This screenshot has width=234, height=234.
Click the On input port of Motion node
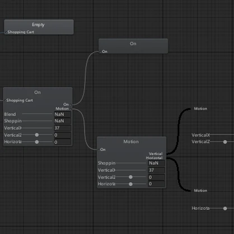coord(99,149)
